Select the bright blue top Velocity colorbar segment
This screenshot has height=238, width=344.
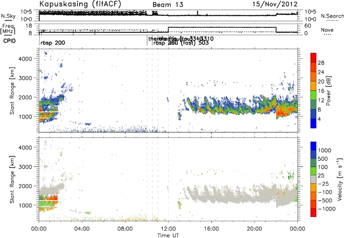tap(313, 146)
